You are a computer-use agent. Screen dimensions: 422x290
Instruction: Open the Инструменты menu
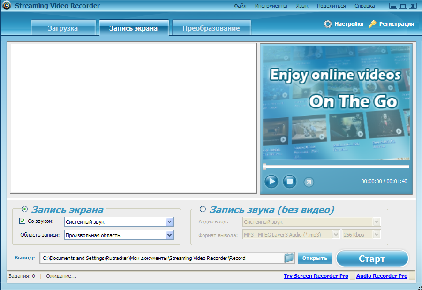(271, 6)
